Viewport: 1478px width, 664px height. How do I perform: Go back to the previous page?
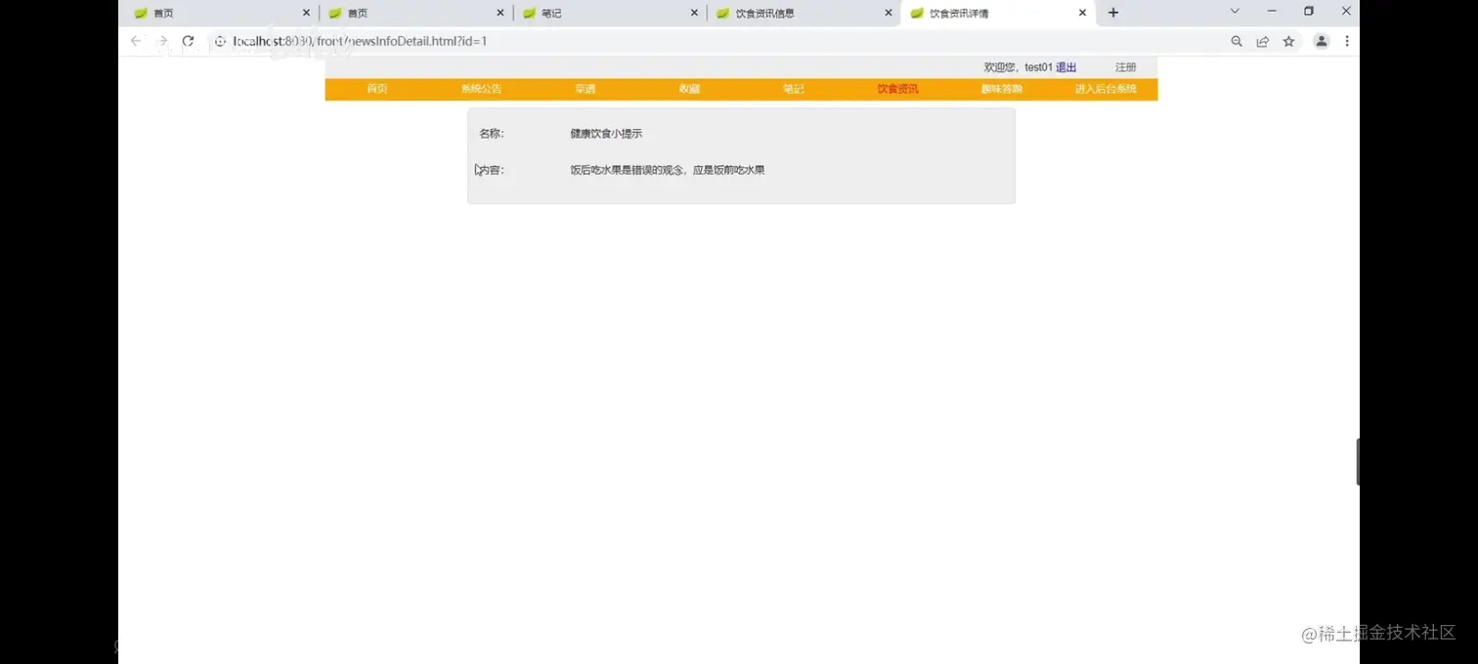(x=136, y=41)
